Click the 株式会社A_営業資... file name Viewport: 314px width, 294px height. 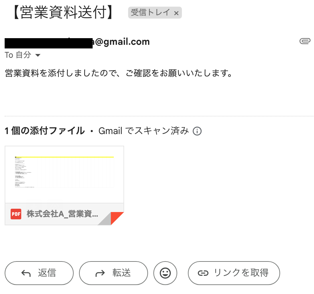click(x=62, y=214)
